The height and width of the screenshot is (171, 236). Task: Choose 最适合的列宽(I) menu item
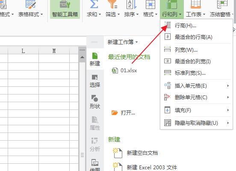[196, 61]
